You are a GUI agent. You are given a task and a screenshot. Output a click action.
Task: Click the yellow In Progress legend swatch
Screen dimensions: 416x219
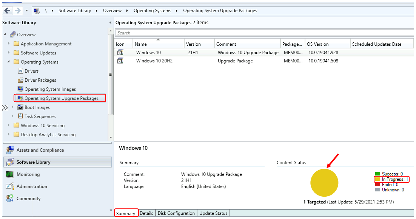(x=378, y=179)
